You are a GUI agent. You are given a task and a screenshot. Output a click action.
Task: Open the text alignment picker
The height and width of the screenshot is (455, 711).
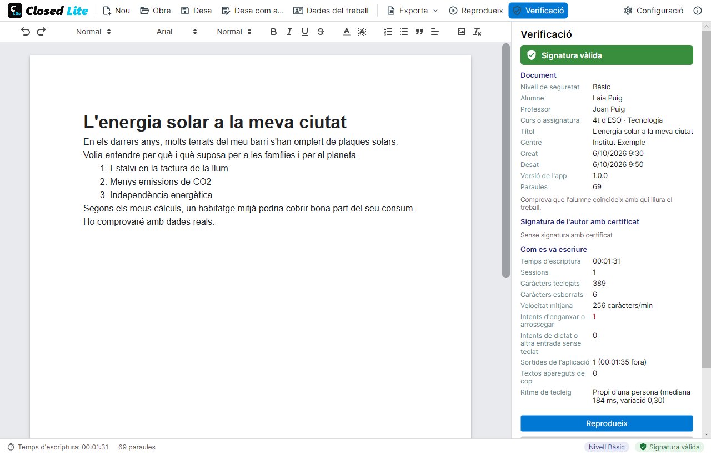tap(435, 32)
